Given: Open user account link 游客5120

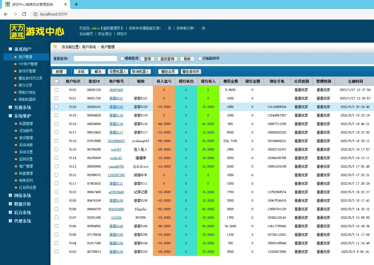Looking at the screenshot, I should coord(116,107).
